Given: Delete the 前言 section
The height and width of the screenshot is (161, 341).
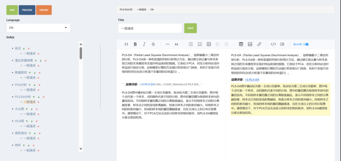Looking at the screenshot, I should (29, 49).
